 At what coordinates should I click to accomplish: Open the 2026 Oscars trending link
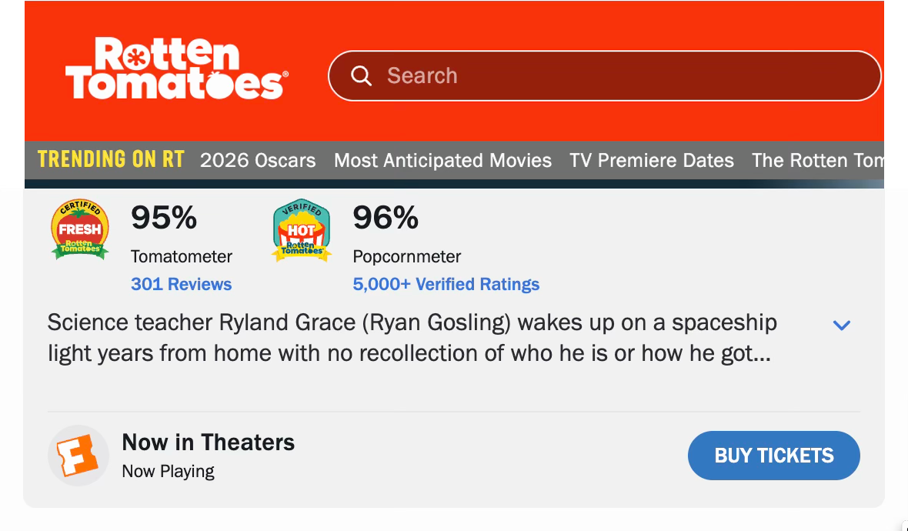pyautogui.click(x=258, y=160)
